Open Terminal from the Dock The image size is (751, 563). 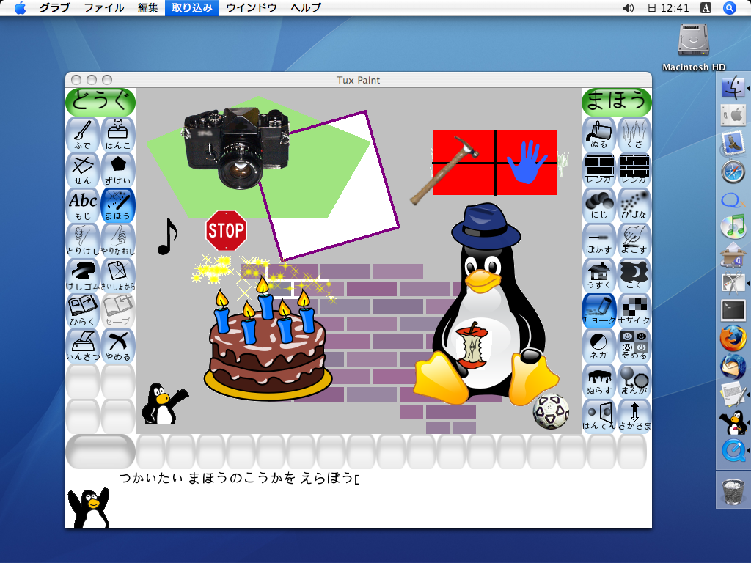(x=733, y=311)
